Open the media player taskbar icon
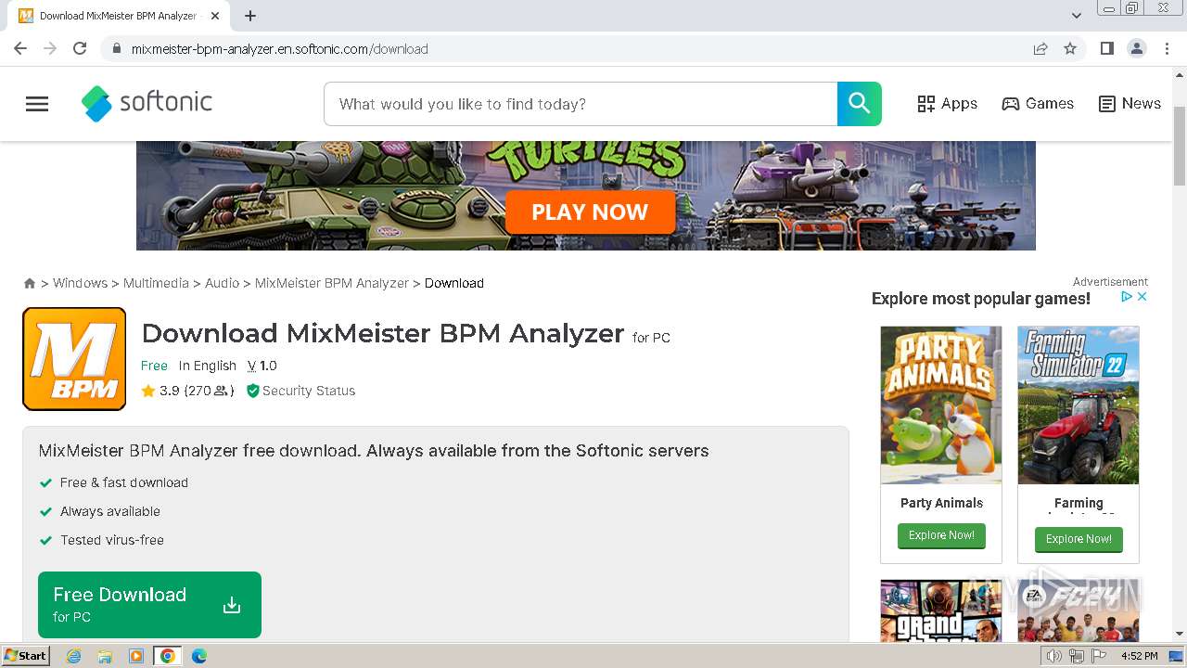The image size is (1187, 668). pyautogui.click(x=136, y=656)
